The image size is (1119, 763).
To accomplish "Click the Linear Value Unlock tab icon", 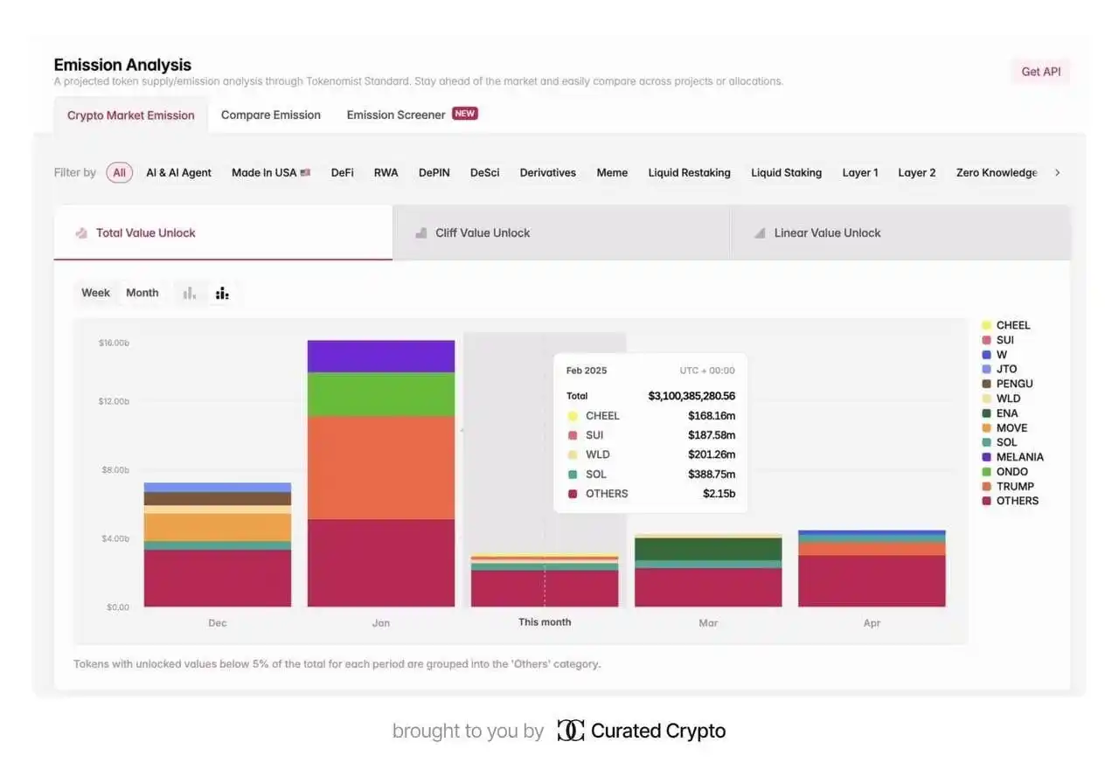I will pyautogui.click(x=759, y=233).
